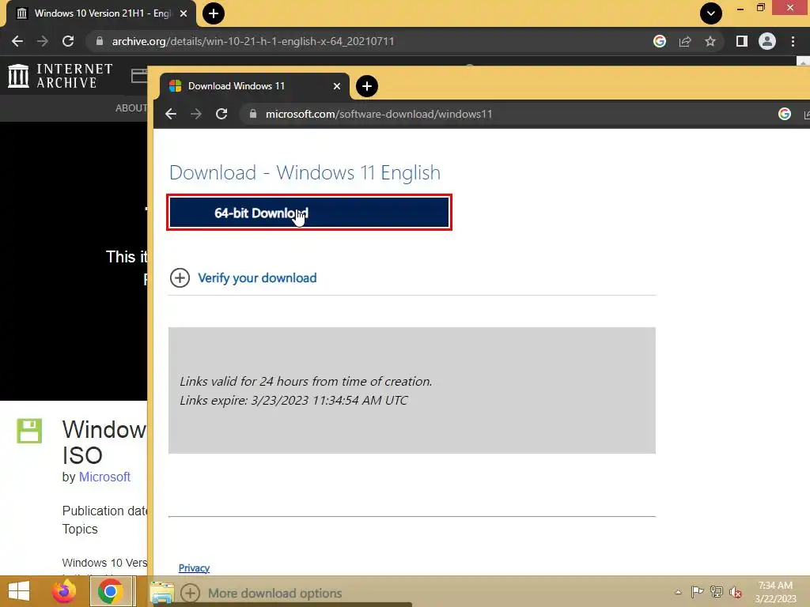The height and width of the screenshot is (607, 810).
Task: Open the Chrome profile avatar
Action: (x=767, y=41)
